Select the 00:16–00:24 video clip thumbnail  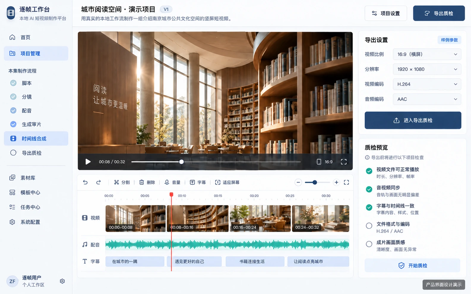click(x=260, y=218)
